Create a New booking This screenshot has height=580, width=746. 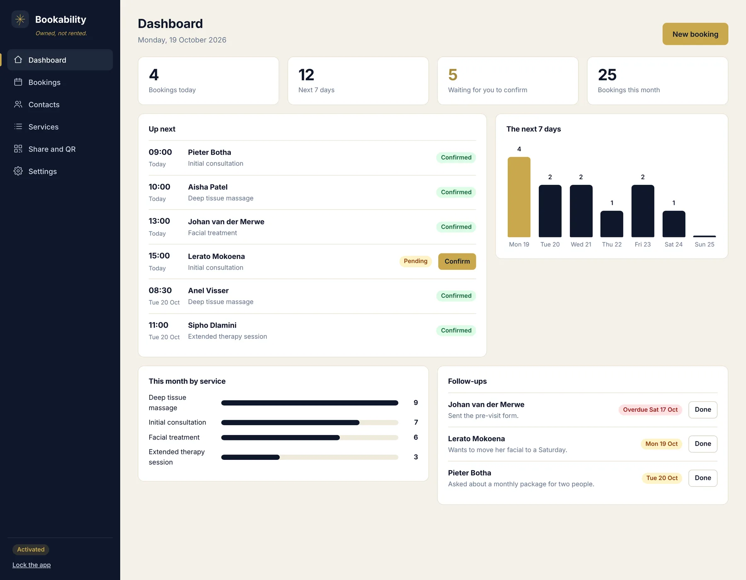[695, 34]
